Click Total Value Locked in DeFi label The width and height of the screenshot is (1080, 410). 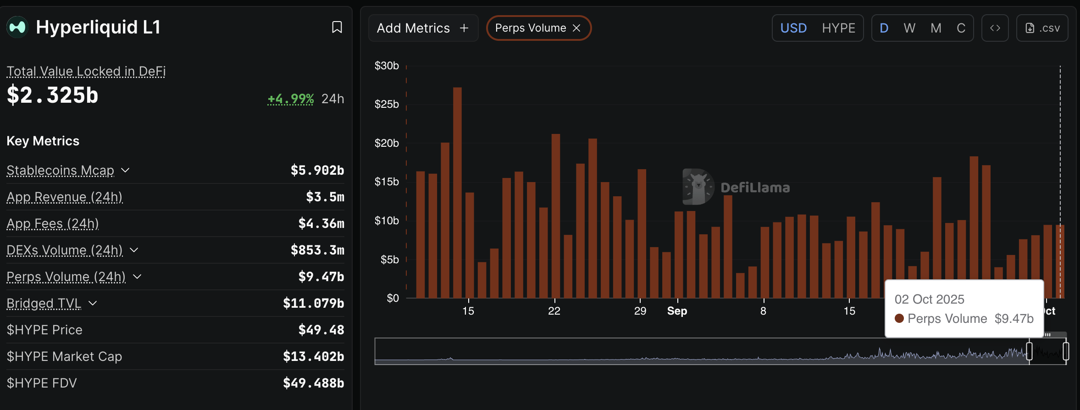coord(86,71)
